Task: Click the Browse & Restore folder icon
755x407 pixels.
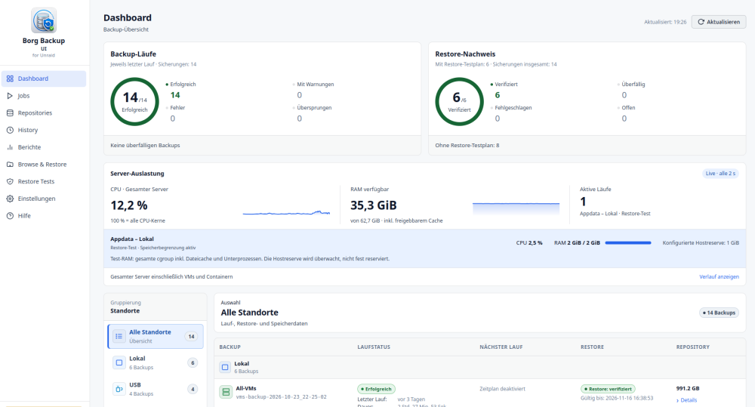Action: point(10,165)
